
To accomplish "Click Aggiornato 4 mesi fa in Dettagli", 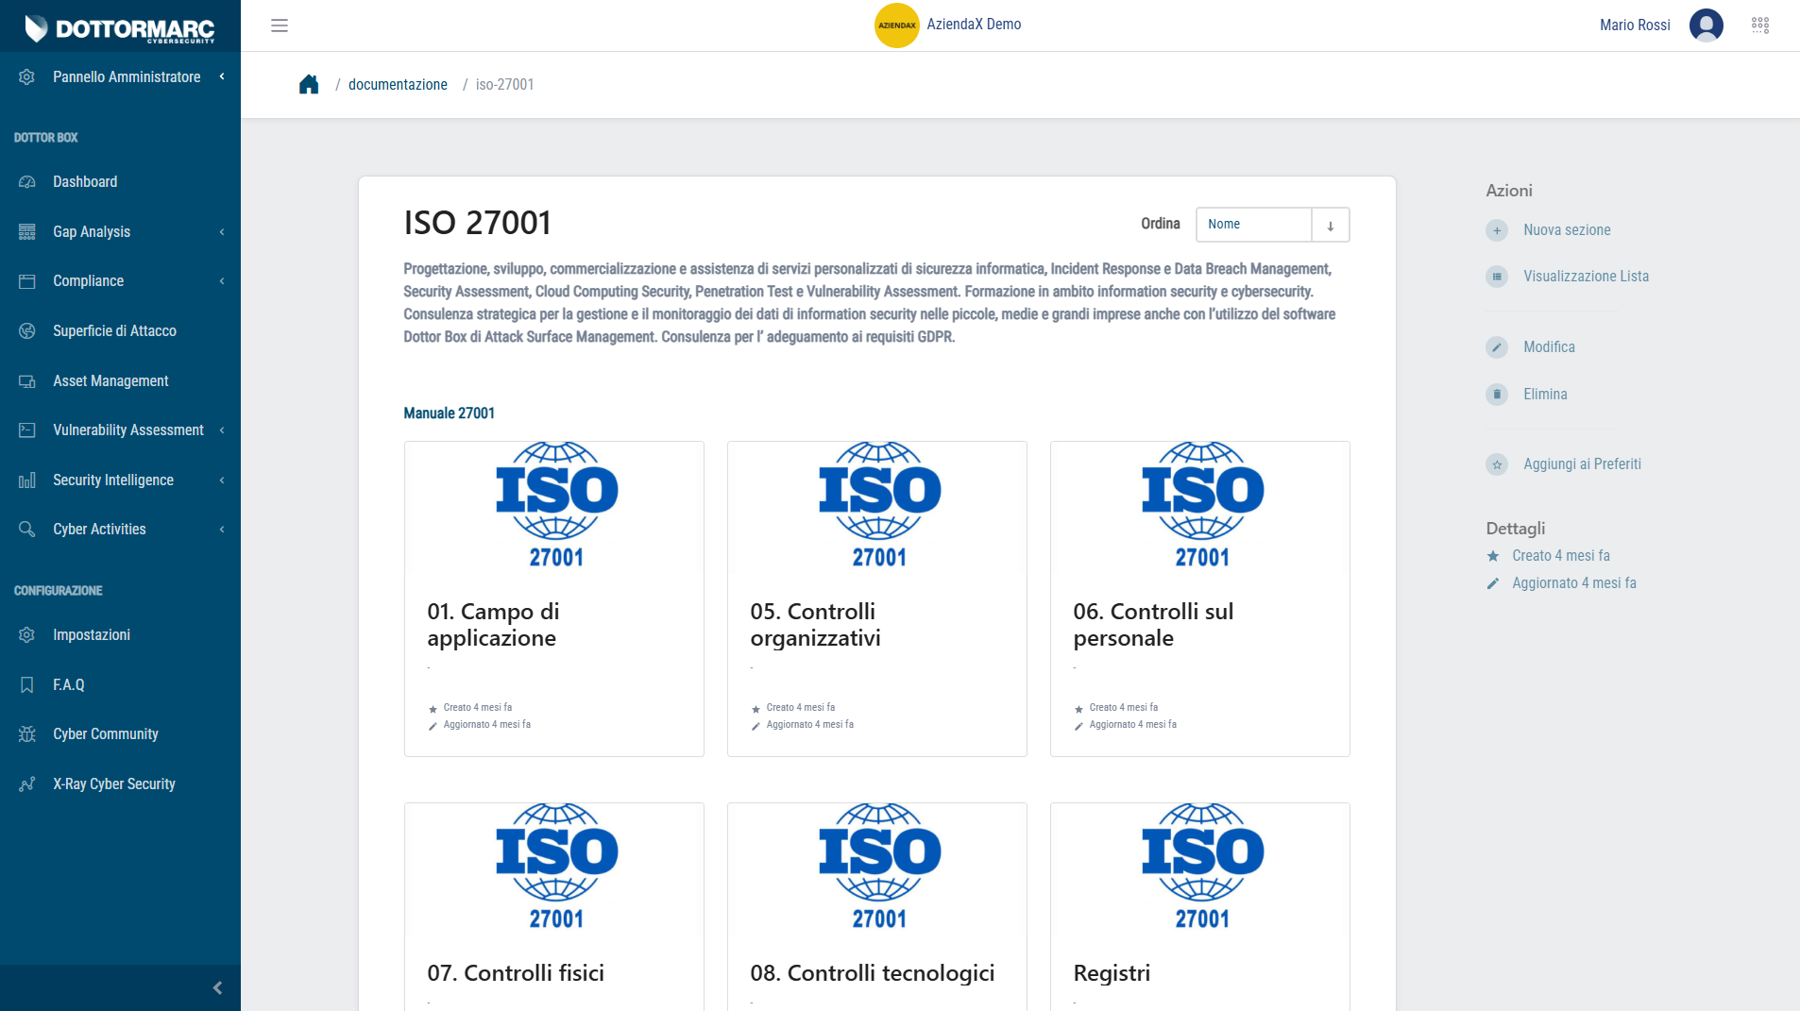I will pos(1573,583).
